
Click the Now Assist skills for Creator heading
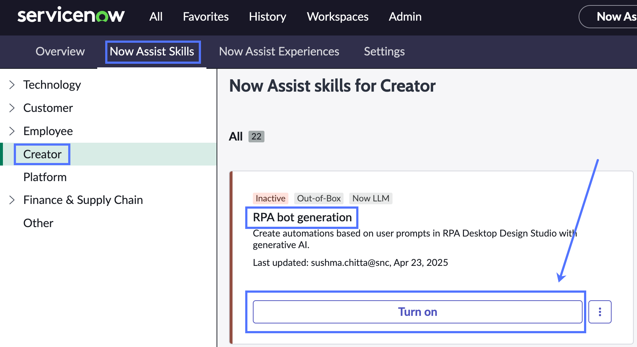332,86
